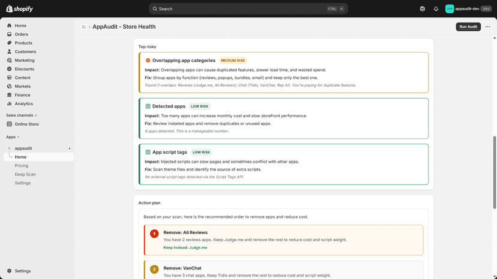
Task: Open the appaudit Pricing page
Action: coord(22,165)
